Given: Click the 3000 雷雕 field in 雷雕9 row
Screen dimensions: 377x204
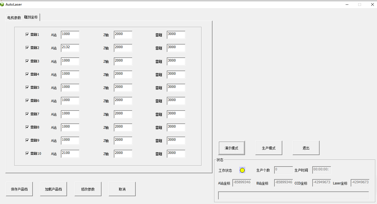Looking at the screenshot, I should click(x=176, y=141).
